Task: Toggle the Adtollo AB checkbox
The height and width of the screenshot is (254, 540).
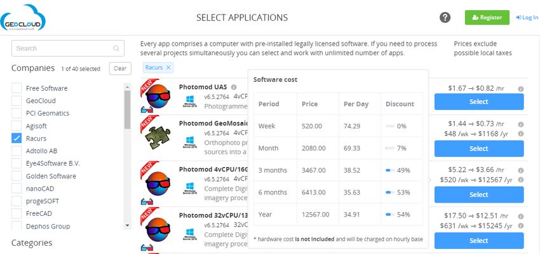Action: (17, 150)
